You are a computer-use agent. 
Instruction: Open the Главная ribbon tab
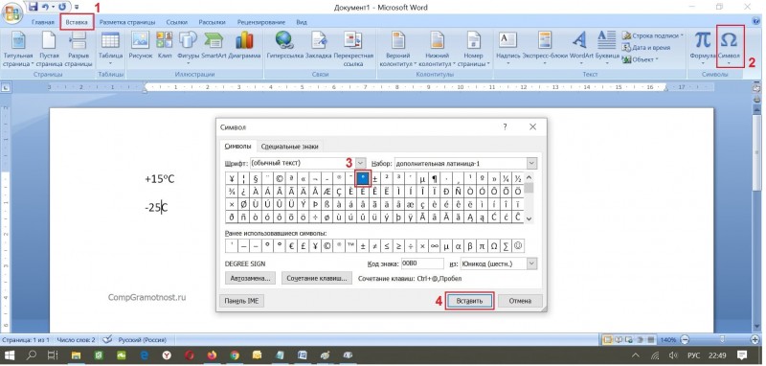42,22
